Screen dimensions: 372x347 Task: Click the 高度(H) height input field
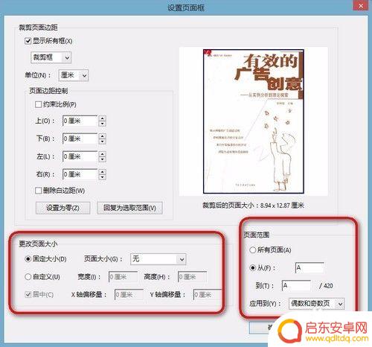pos(192,277)
